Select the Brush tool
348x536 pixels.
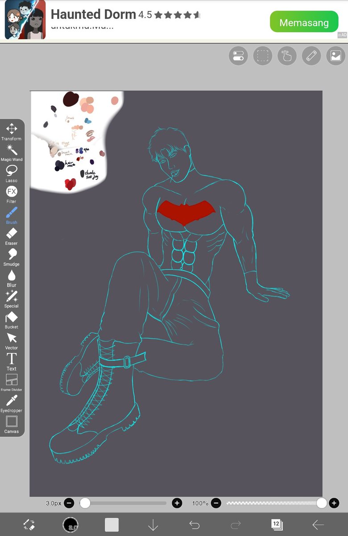[x=12, y=216]
